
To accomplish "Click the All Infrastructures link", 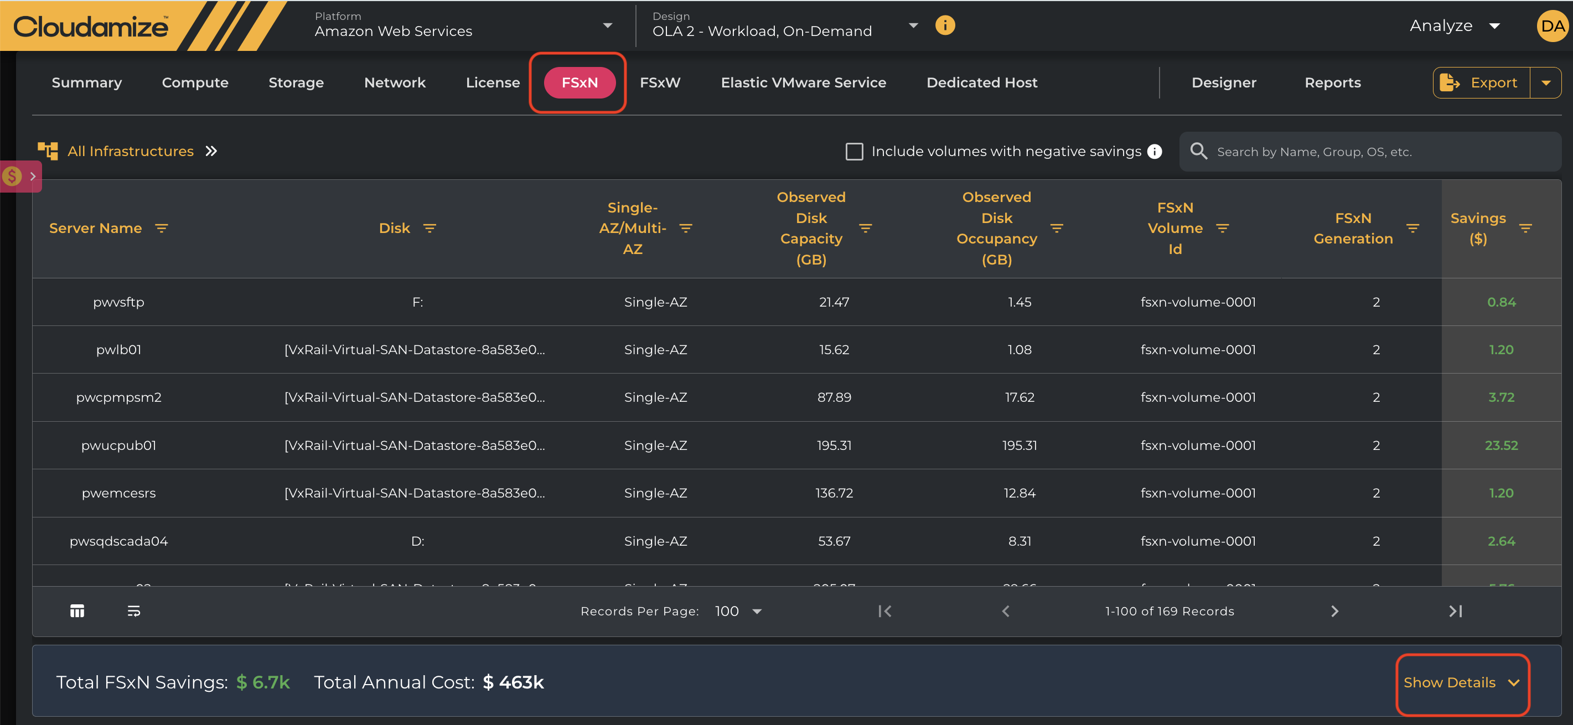I will pyautogui.click(x=130, y=151).
